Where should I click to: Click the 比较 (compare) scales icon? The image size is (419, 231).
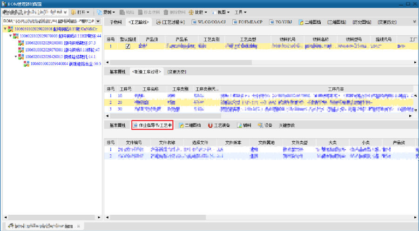(191, 12)
